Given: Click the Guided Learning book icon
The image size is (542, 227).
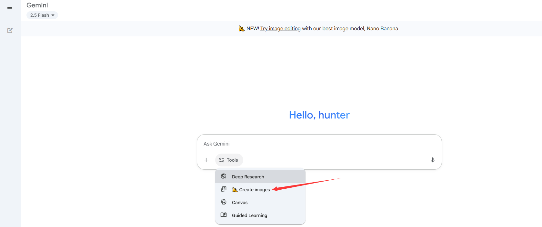Looking at the screenshot, I should click(224, 215).
